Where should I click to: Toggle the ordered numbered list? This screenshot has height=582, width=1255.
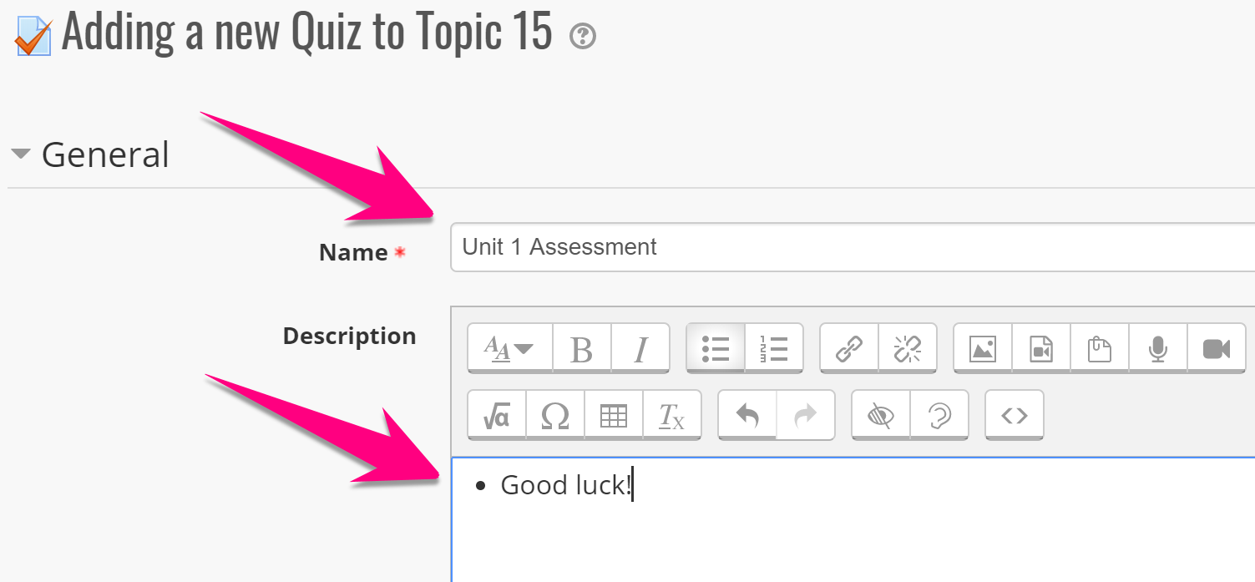click(x=774, y=348)
